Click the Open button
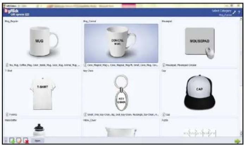This screenshot has height=145, width=244. (x=38, y=141)
